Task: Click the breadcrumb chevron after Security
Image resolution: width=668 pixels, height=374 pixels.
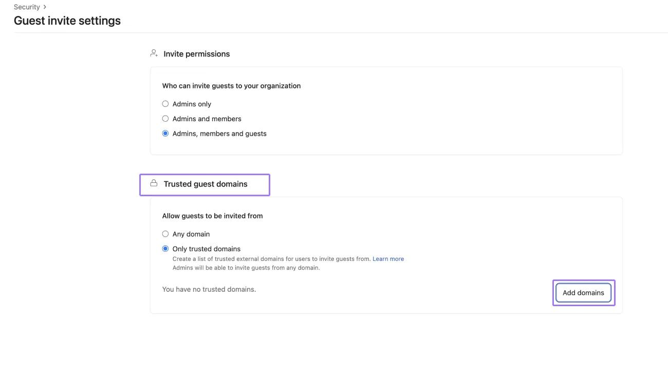Action: click(44, 7)
